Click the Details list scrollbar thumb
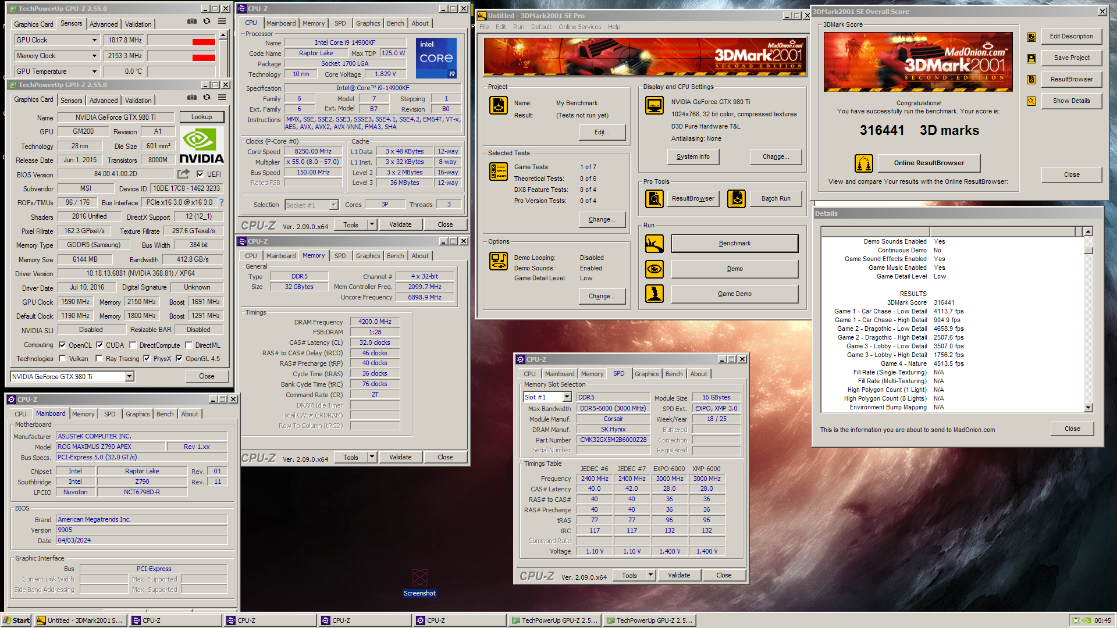Screen dimensions: 1117x628 coord(1088,251)
